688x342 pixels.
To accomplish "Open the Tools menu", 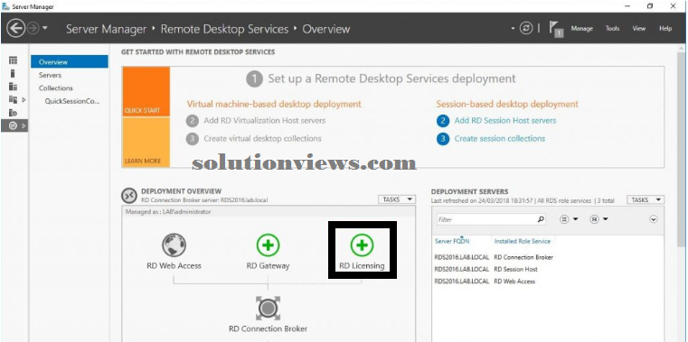I will [613, 29].
